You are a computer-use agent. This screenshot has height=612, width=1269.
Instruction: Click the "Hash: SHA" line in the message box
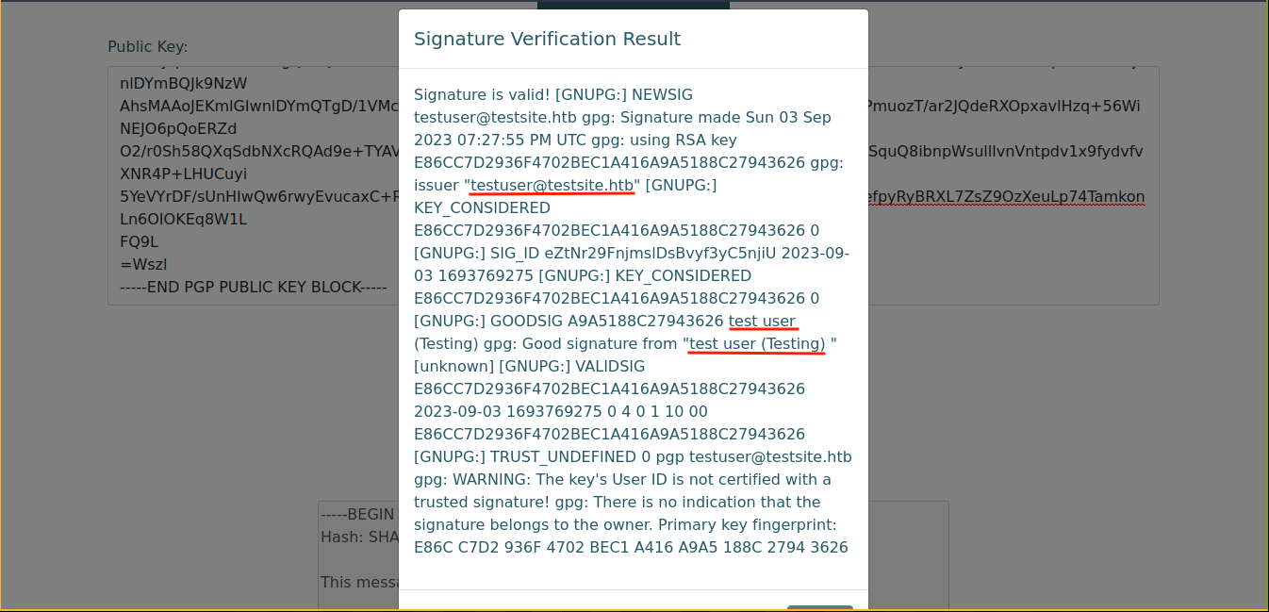click(354, 537)
